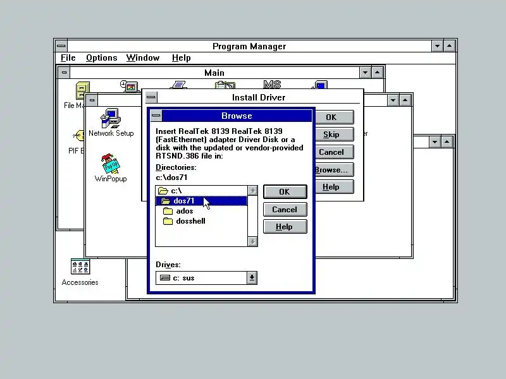The width and height of the screenshot is (506, 379).
Task: Click Cancel in the Browse dialog
Action: point(285,210)
